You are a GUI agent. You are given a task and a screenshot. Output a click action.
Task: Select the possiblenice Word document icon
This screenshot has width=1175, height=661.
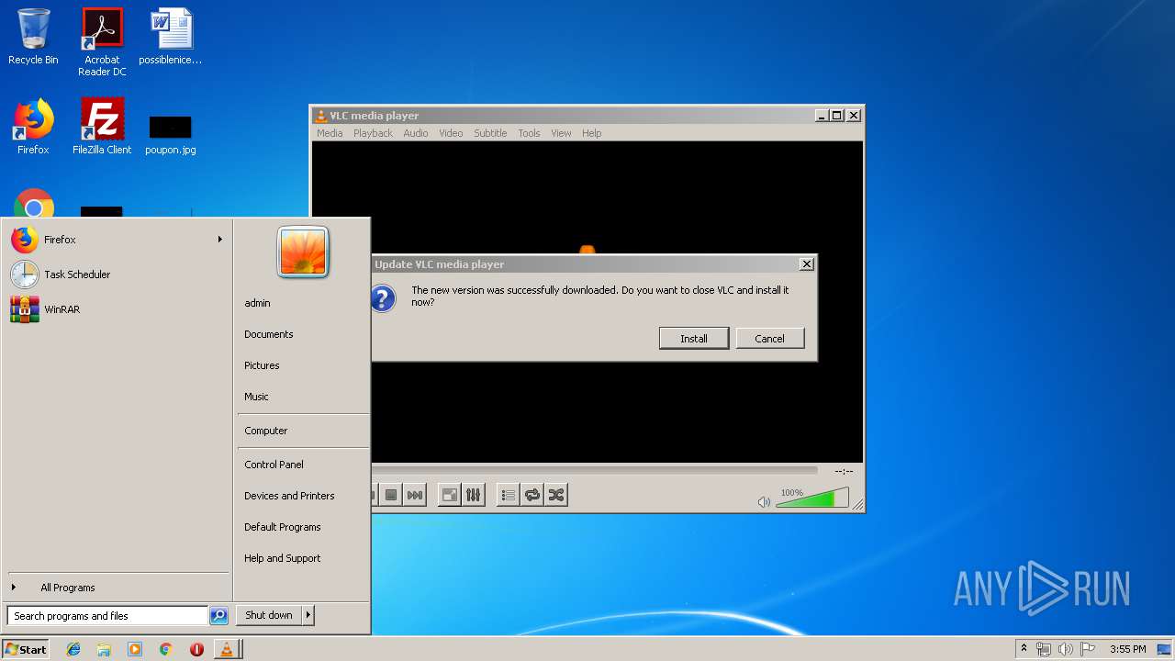171,37
